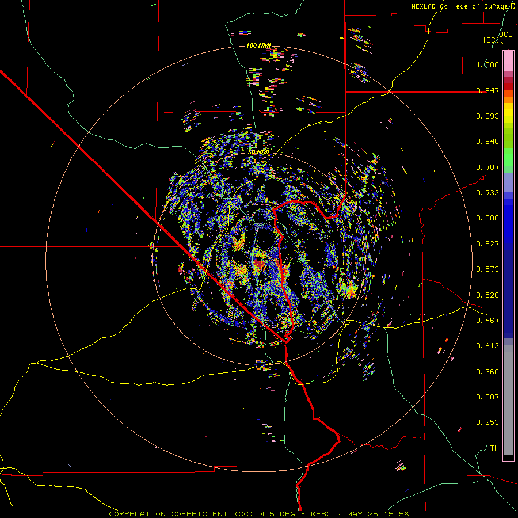The image size is (518, 518).
Task: Click the 100 NMI range ring label
Action: (258, 45)
